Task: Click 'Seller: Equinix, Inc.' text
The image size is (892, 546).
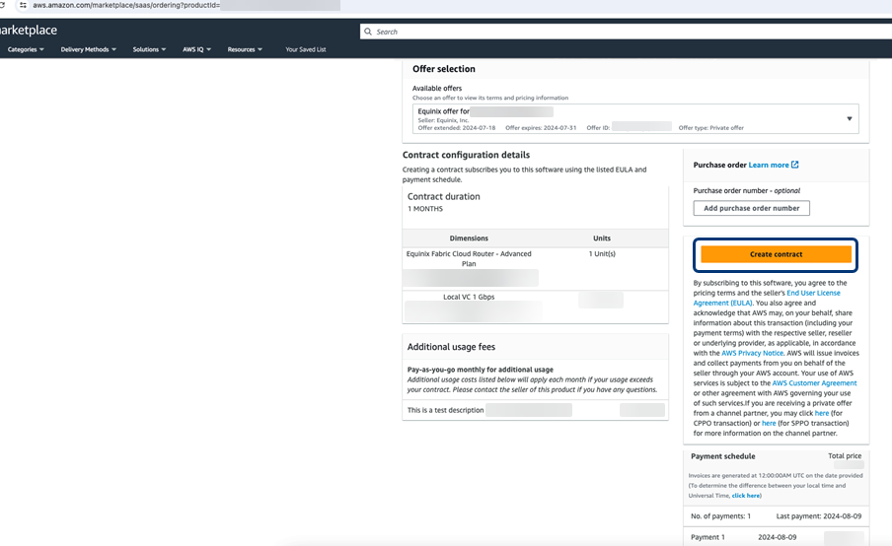Action: pyautogui.click(x=443, y=120)
